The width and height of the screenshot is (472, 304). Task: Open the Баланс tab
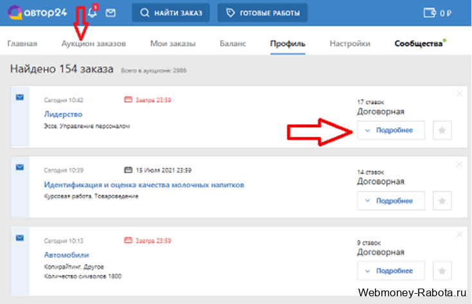pos(233,44)
